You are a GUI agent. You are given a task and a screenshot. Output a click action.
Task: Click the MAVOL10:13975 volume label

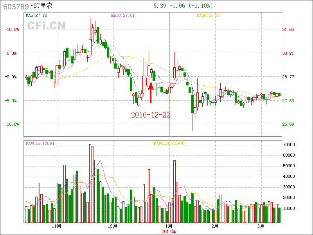click(x=169, y=143)
